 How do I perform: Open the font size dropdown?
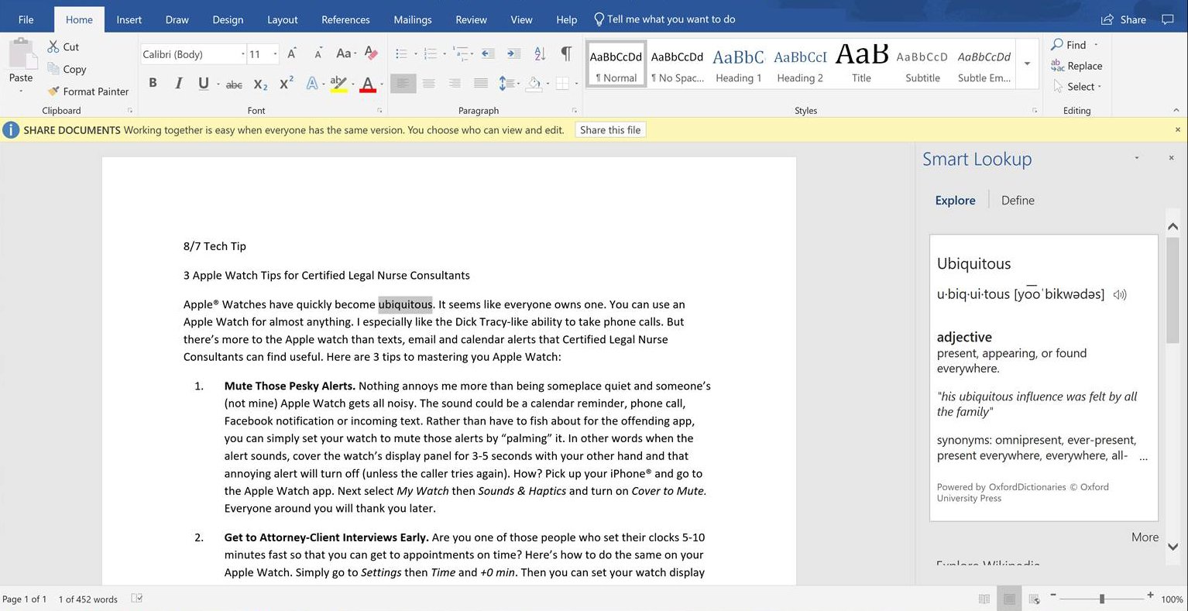pos(276,54)
